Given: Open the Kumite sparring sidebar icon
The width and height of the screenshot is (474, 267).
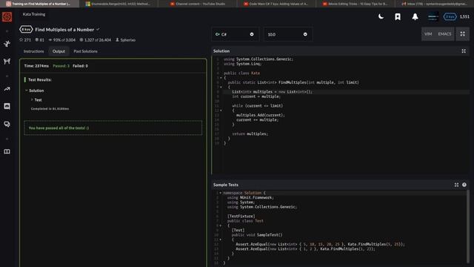Looking at the screenshot, I should coord(7,61).
